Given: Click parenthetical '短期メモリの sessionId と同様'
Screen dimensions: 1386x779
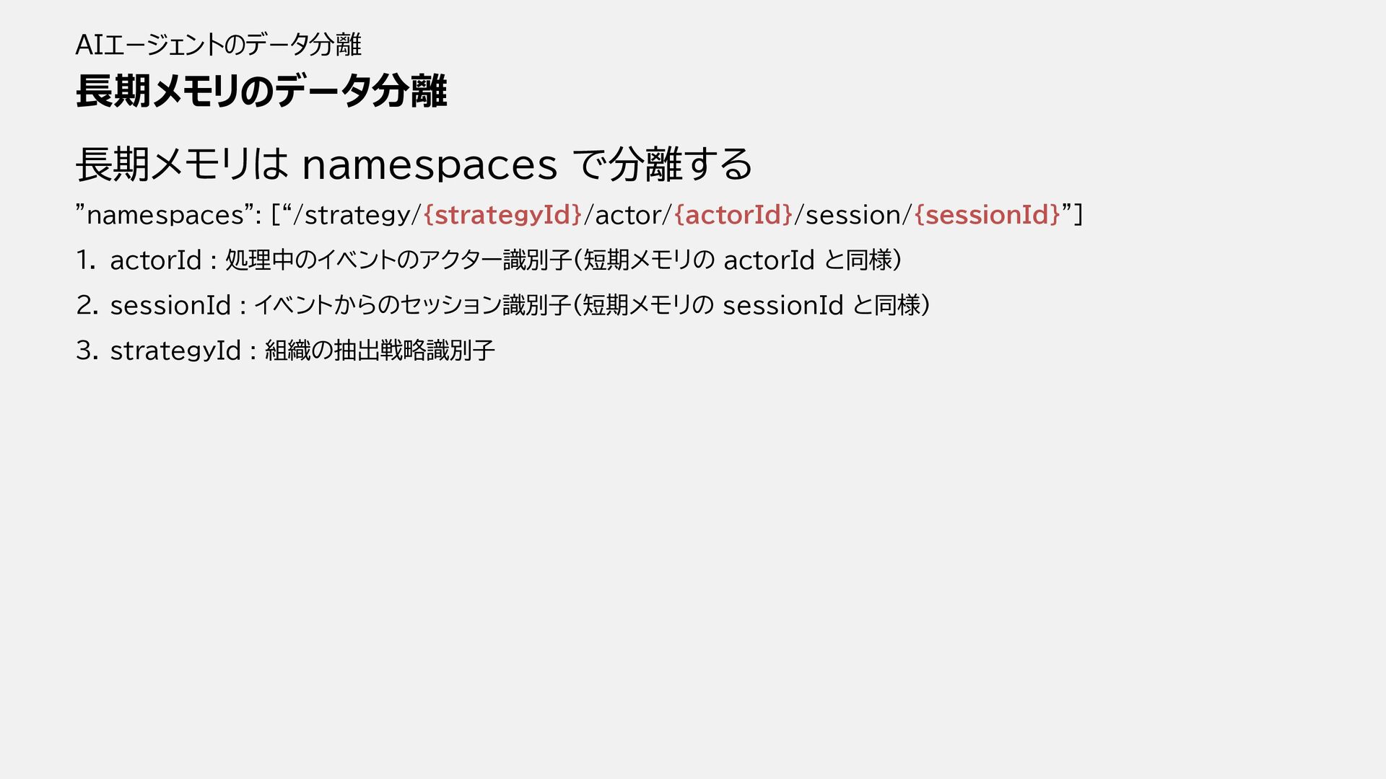Looking at the screenshot, I should tap(751, 306).
